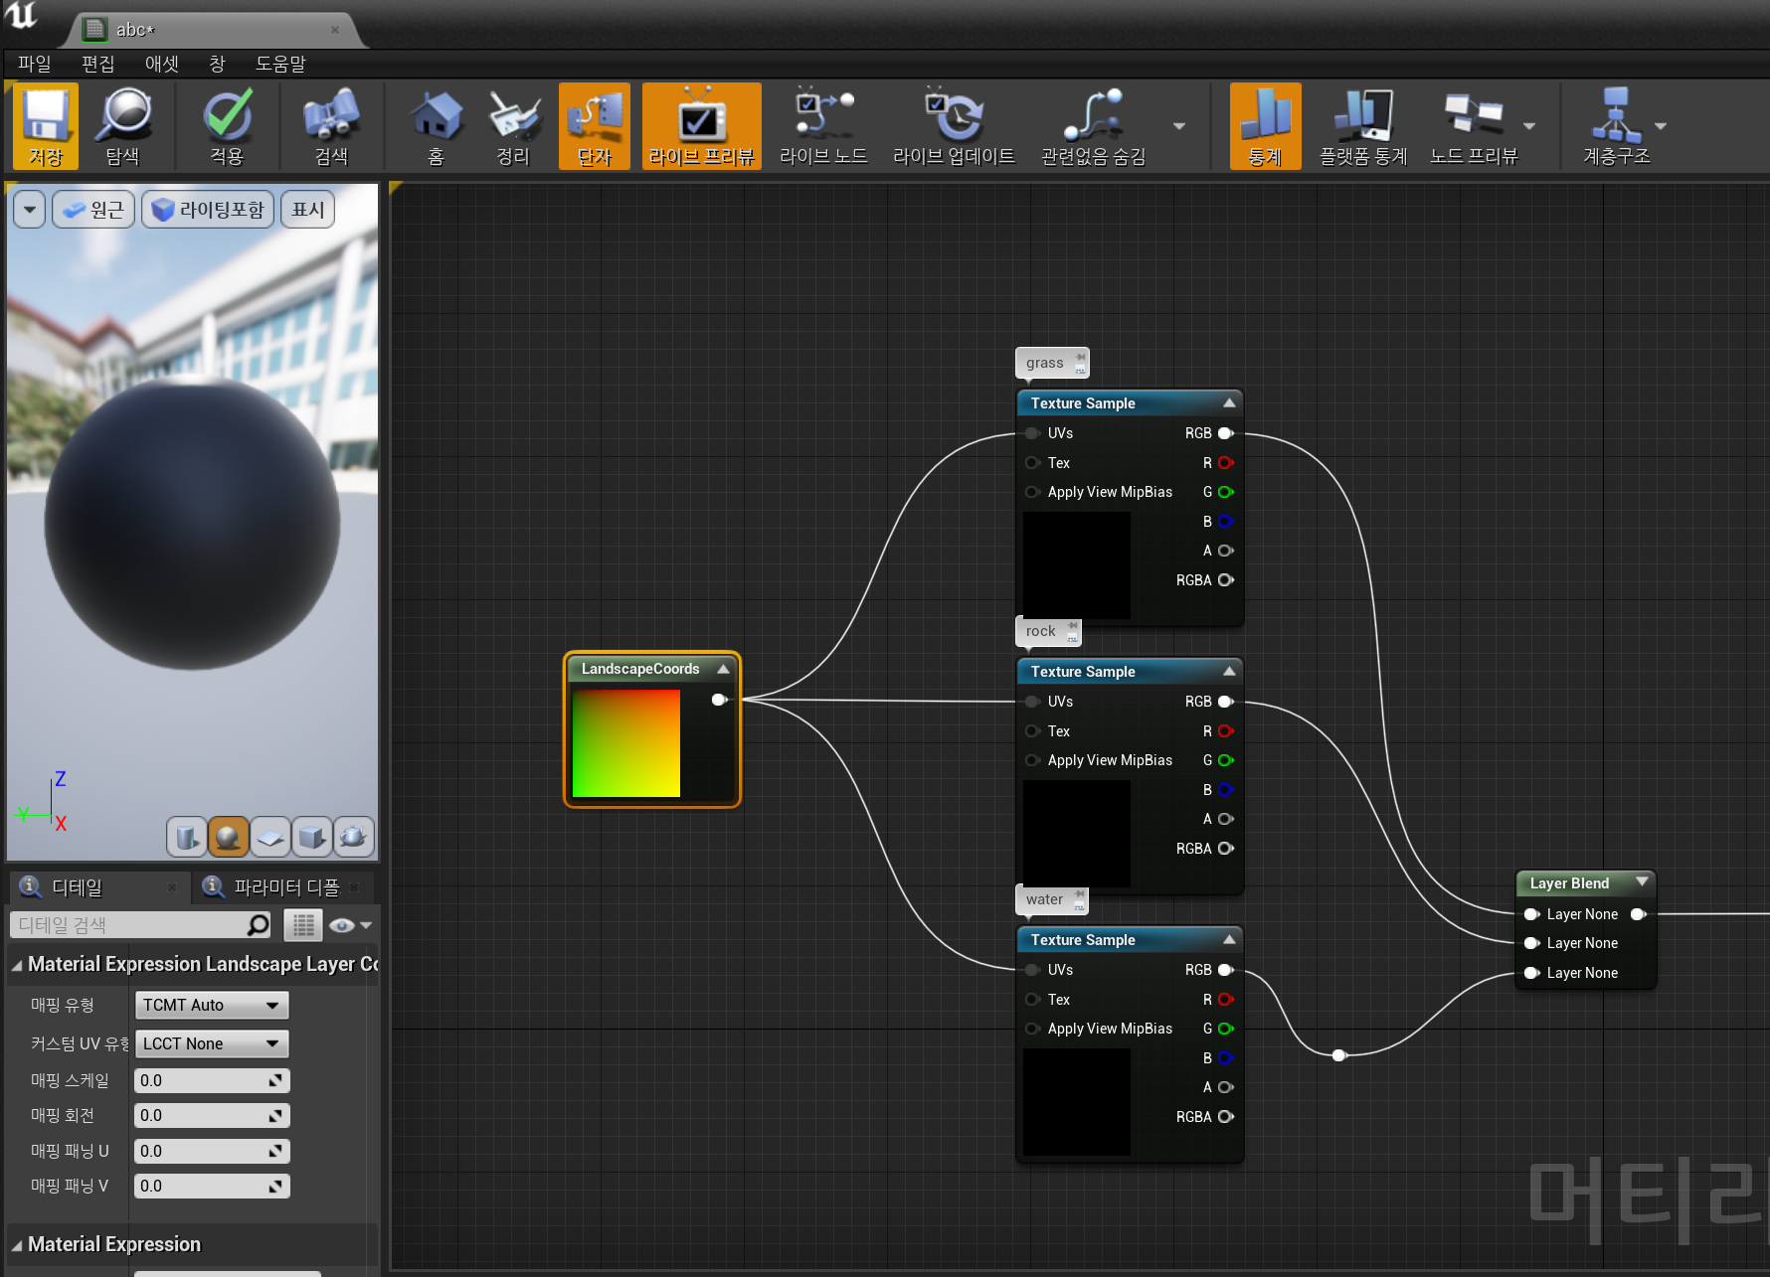Open the 파일 menu
Viewport: 1770px width, 1277px height.
(34, 64)
